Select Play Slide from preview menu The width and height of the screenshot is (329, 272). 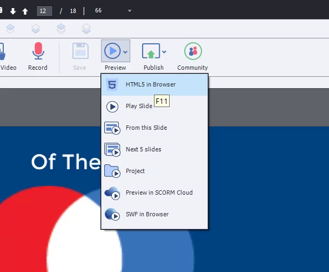click(155, 107)
